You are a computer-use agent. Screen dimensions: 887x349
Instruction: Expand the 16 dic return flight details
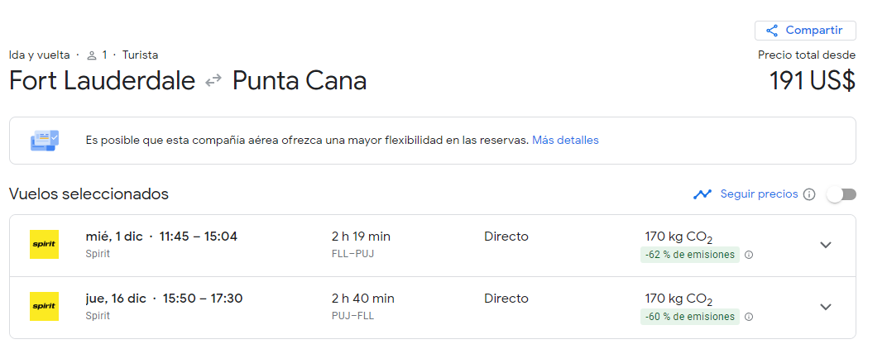[825, 307]
